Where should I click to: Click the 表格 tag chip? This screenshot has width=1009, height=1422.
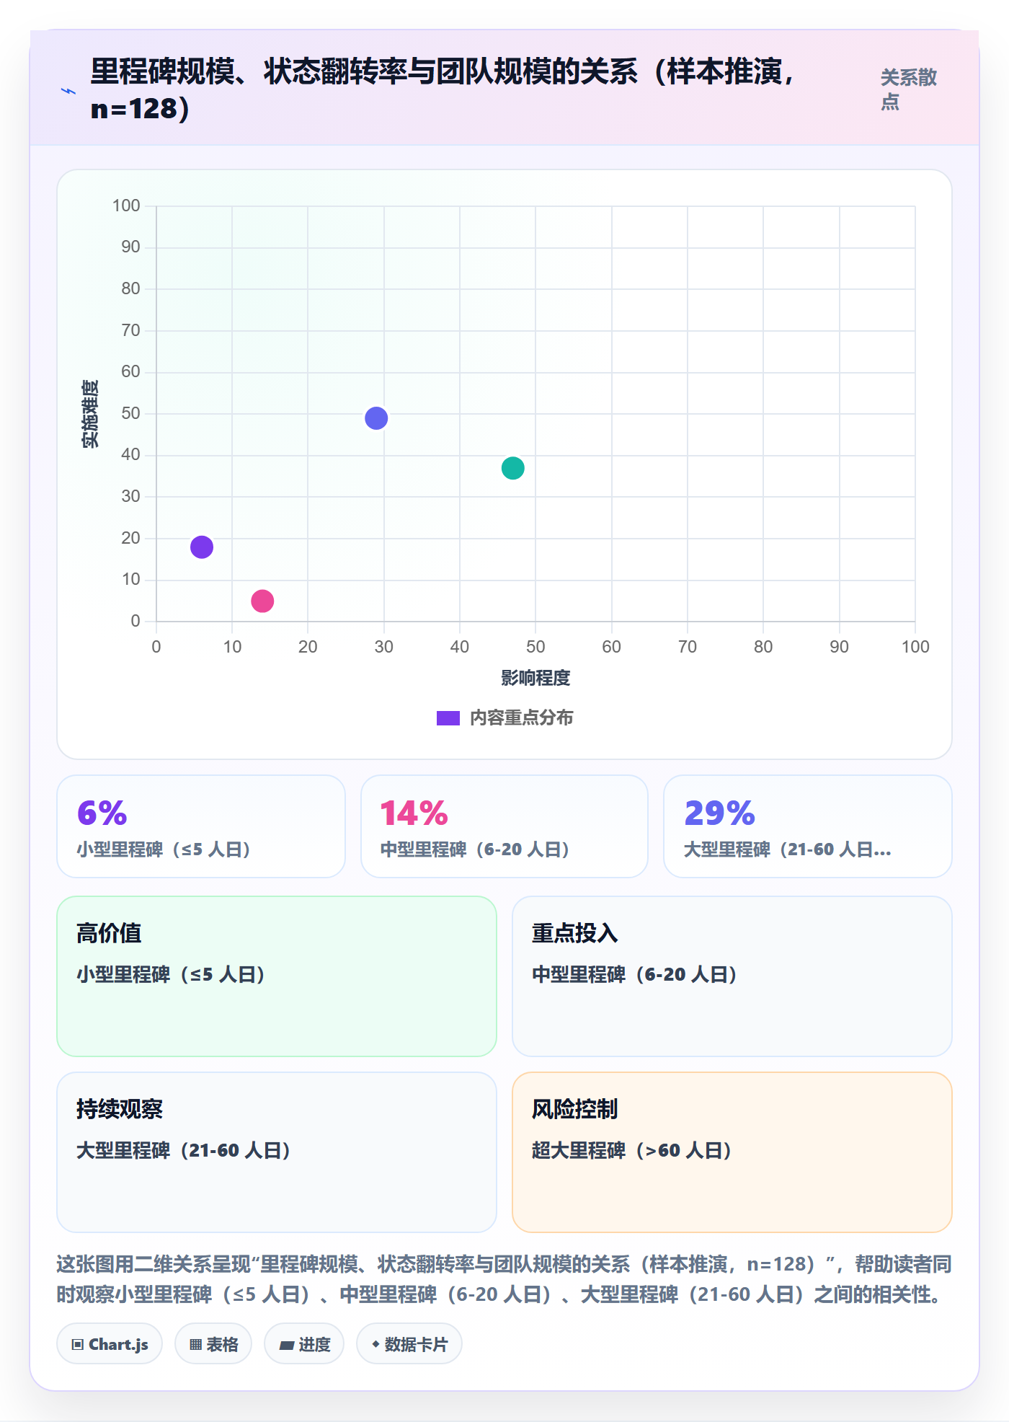coord(213,1344)
